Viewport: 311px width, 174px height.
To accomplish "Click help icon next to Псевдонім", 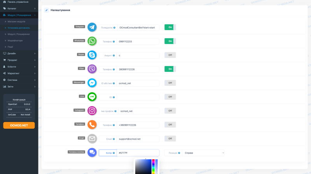I will [x=114, y=27].
